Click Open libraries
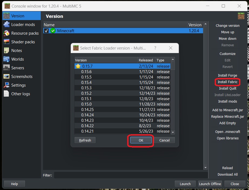Screen dimensions: 249x190 click(228, 138)
